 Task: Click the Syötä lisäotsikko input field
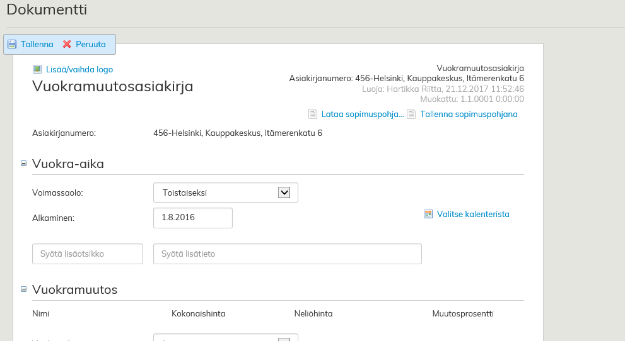(88, 254)
